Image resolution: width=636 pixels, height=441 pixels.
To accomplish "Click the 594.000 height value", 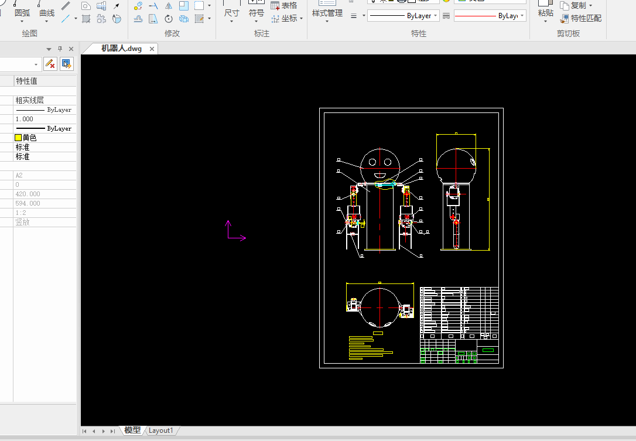I will point(45,203).
